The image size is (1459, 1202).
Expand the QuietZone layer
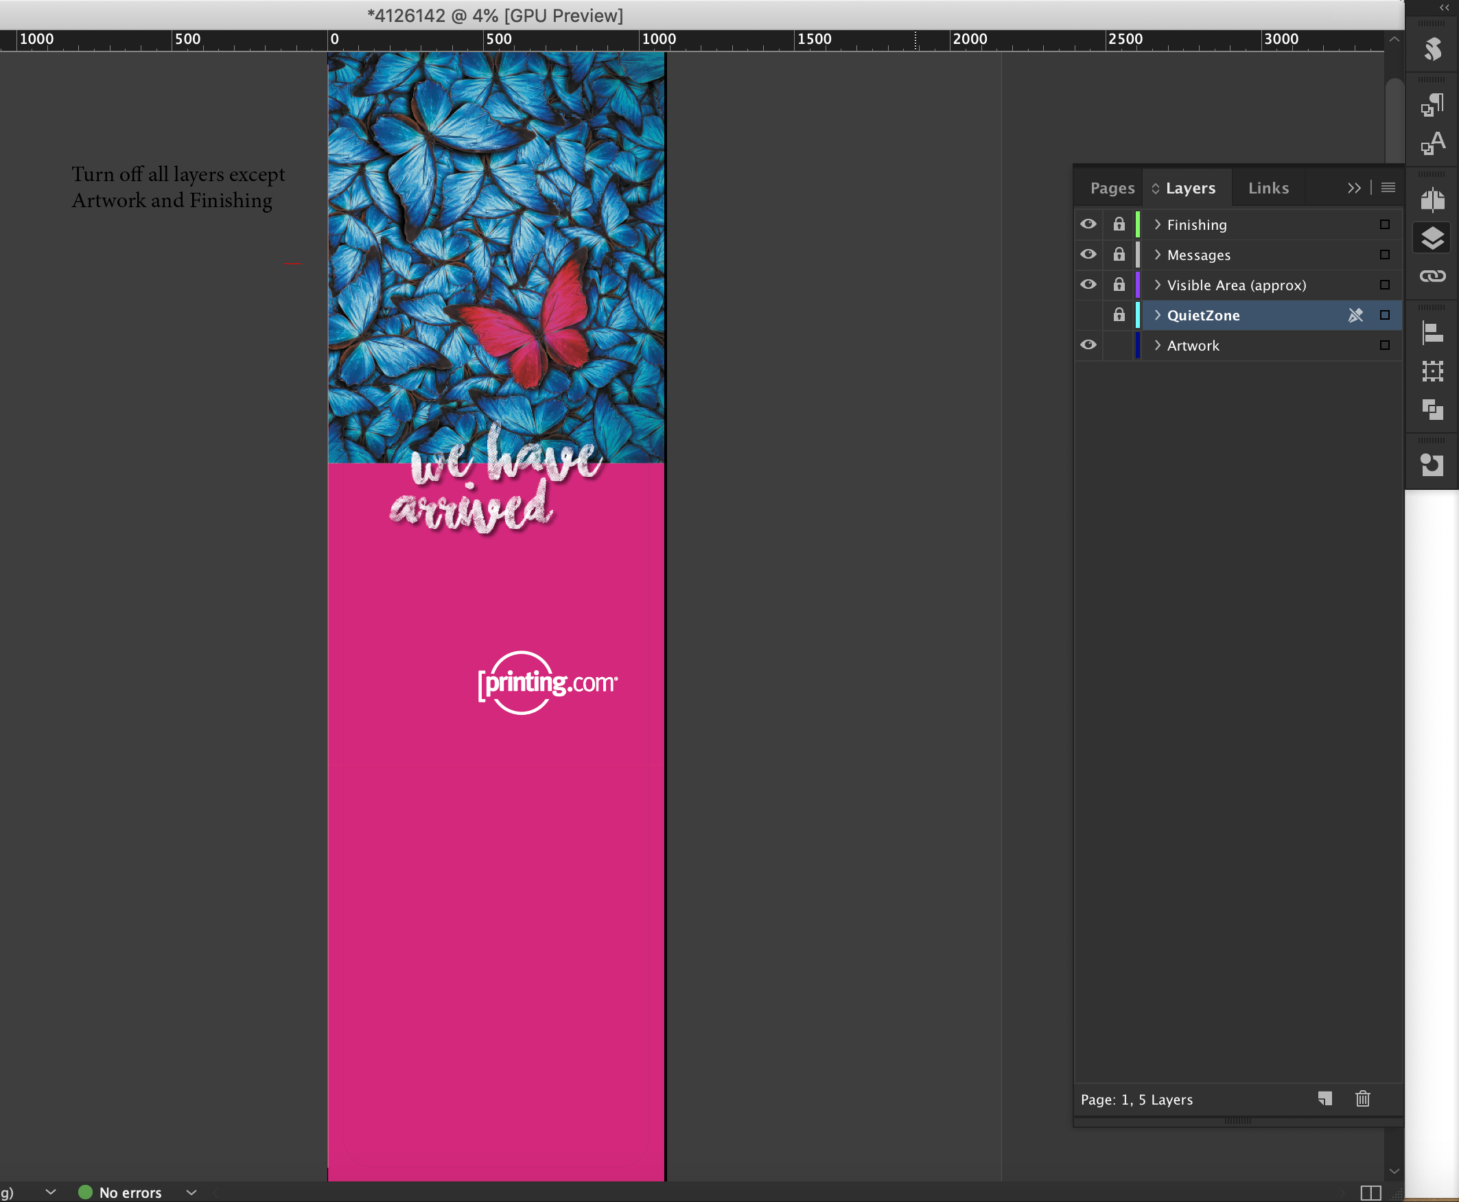[1158, 315]
